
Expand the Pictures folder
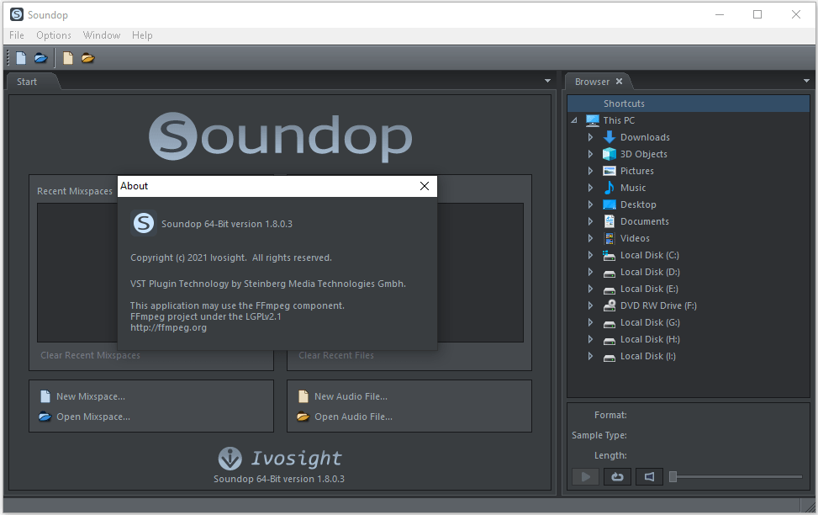pos(590,171)
